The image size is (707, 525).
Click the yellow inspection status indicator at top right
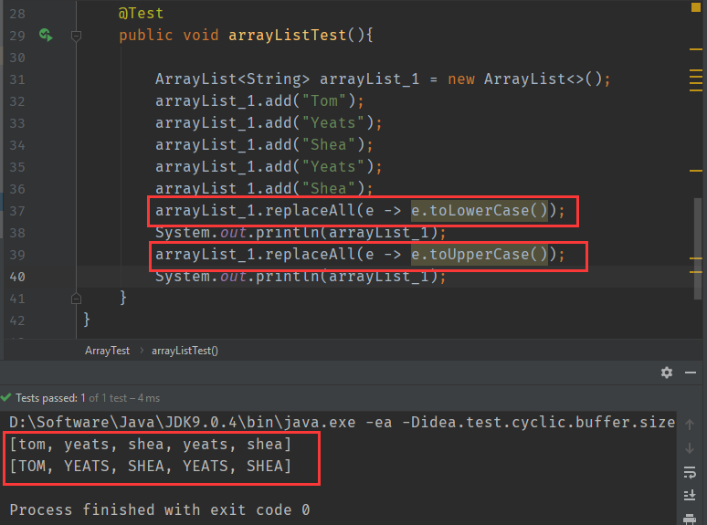point(696,7)
